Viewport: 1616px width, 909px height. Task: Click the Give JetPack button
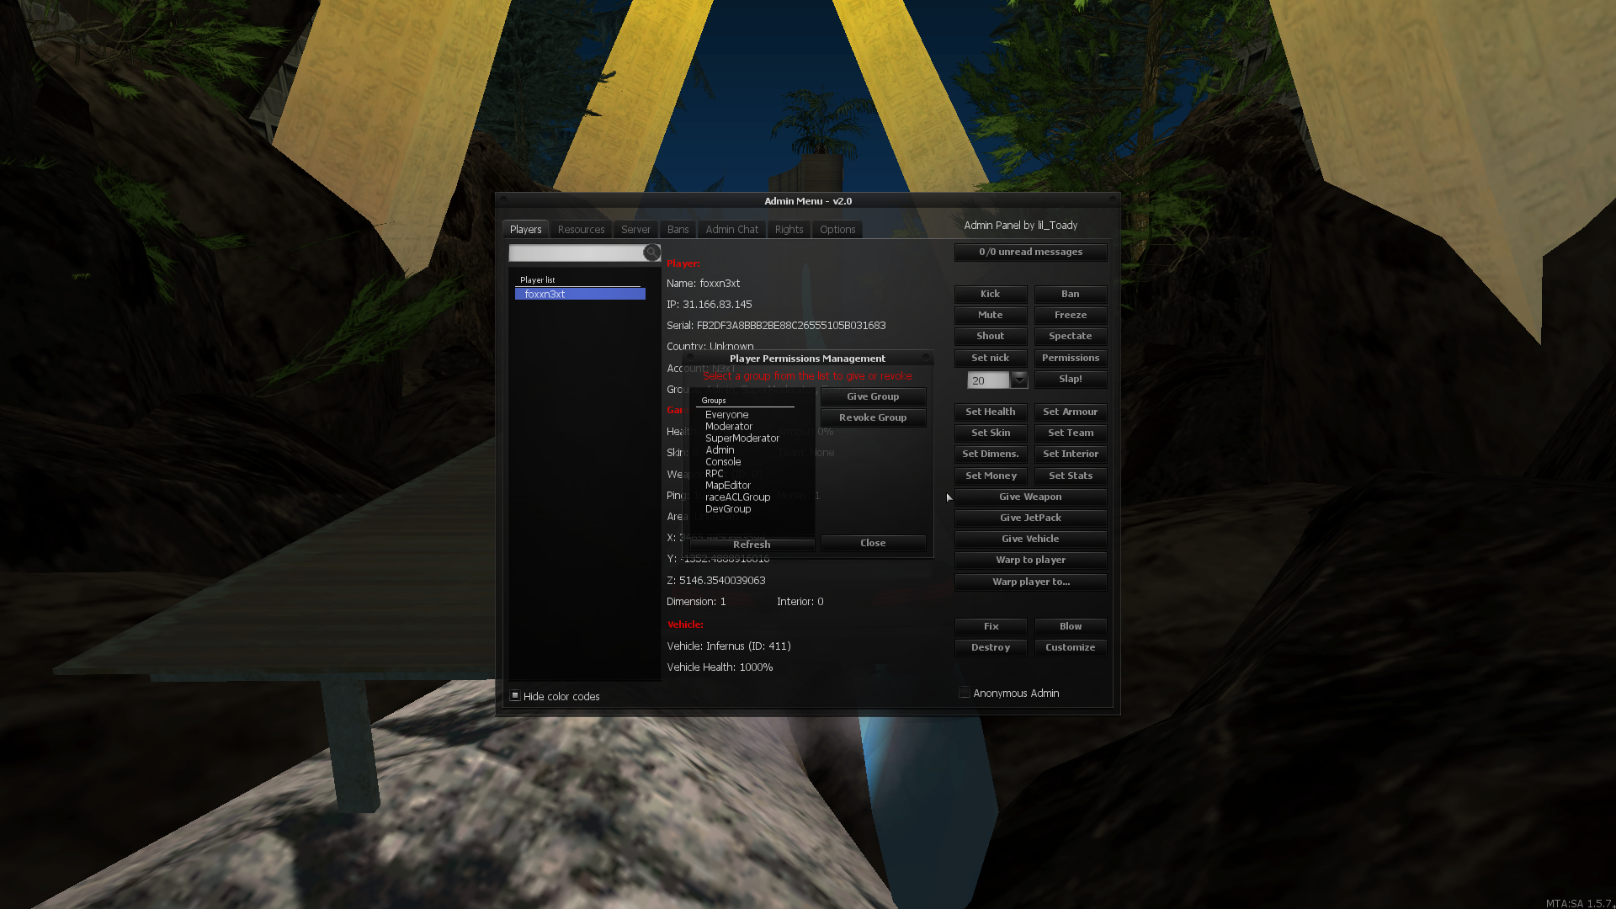[x=1030, y=518]
